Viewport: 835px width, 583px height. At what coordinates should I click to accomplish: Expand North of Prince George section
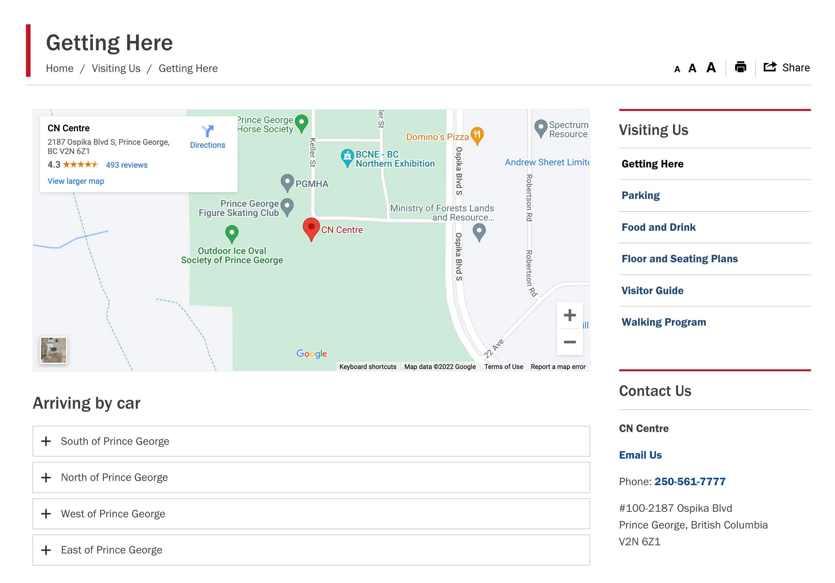(x=311, y=477)
